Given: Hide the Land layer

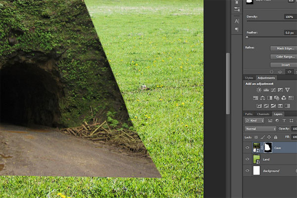Looking at the screenshot, I should [247, 159].
